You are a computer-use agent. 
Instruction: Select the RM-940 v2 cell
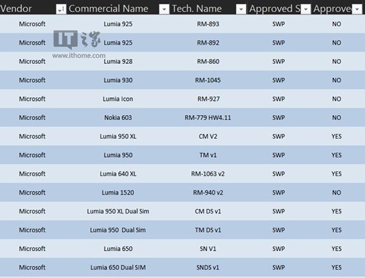pos(208,192)
